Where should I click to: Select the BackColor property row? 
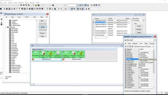pos(139,54)
